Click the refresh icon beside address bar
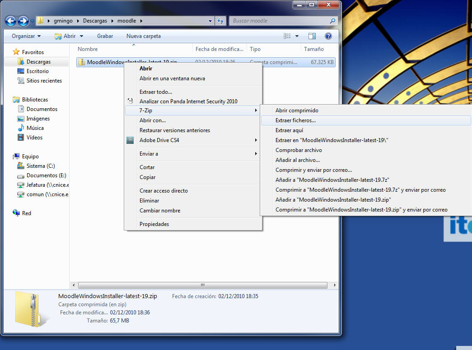Viewport: 472px width, 350px height. pyautogui.click(x=220, y=21)
